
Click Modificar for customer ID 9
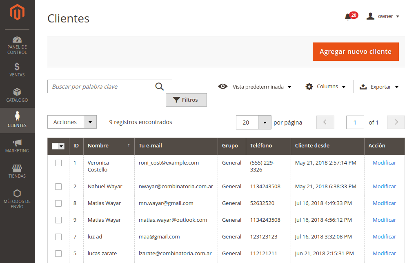coord(384,220)
